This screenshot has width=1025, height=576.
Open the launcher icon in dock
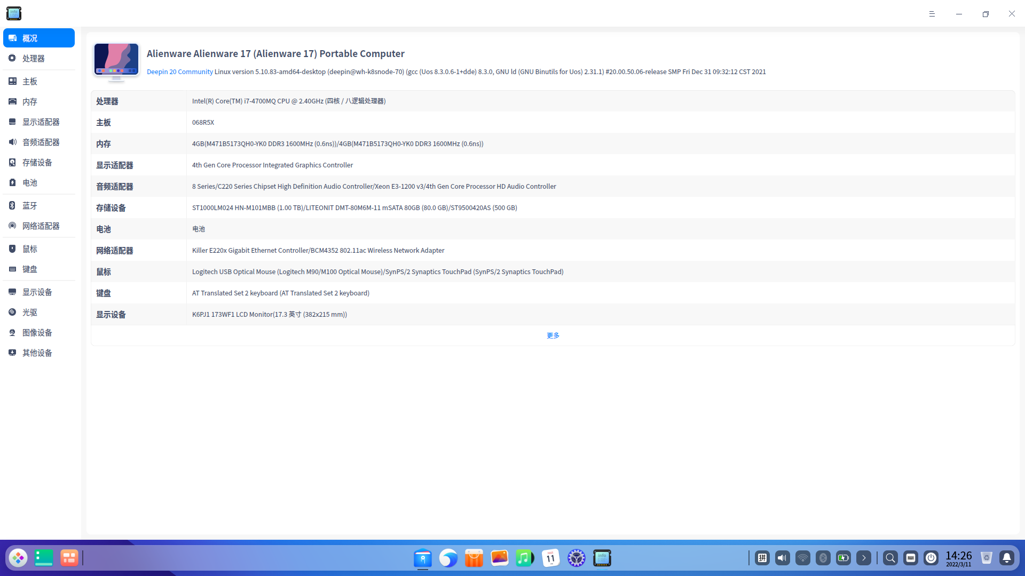coord(18,558)
